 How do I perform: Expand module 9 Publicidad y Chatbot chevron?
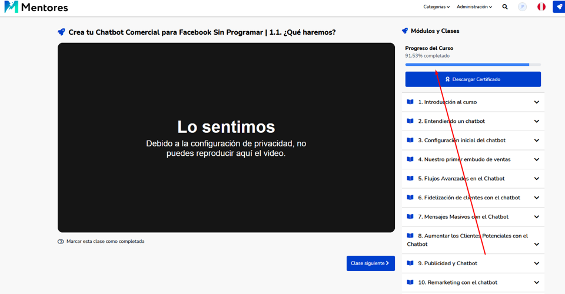537,263
